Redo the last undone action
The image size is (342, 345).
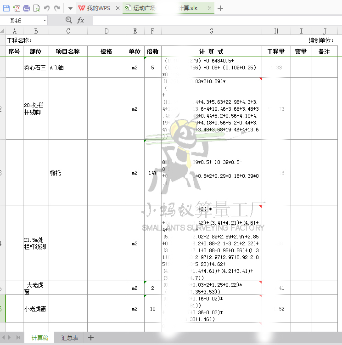click(x=56, y=8)
